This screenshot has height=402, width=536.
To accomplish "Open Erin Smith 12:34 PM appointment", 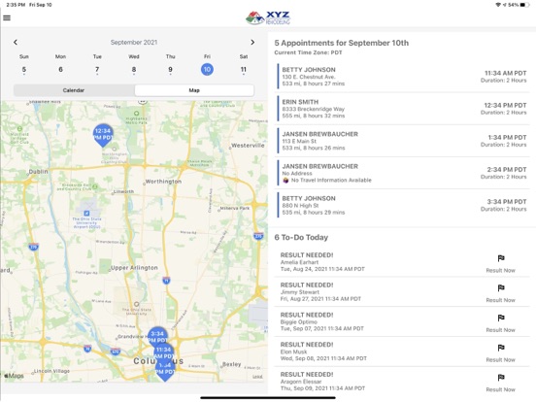I will (402, 109).
